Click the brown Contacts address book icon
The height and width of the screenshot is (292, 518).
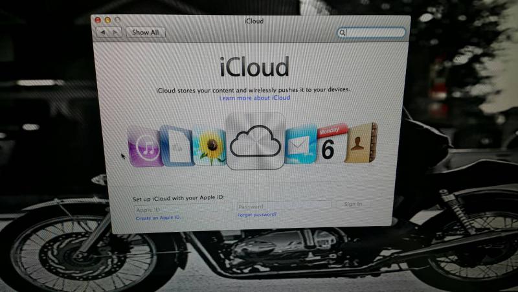[360, 142]
